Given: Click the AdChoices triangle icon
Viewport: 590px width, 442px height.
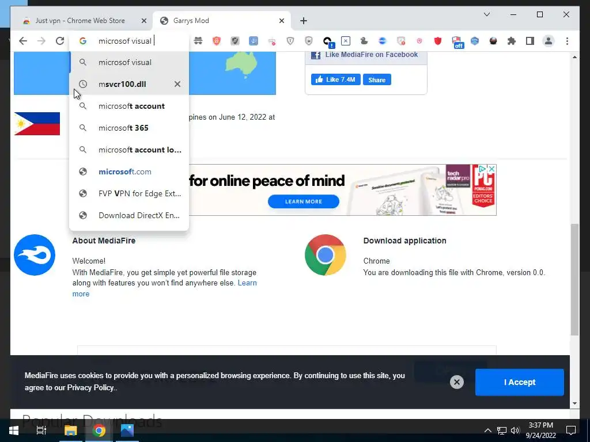Looking at the screenshot, I should tap(482, 169).
